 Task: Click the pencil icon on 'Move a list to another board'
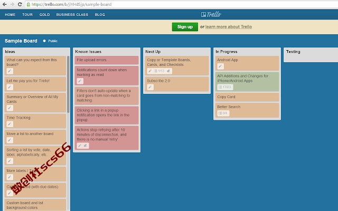(10, 140)
